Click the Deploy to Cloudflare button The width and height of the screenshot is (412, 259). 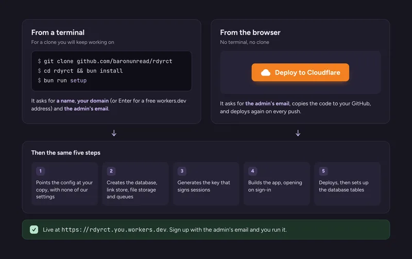click(x=300, y=72)
